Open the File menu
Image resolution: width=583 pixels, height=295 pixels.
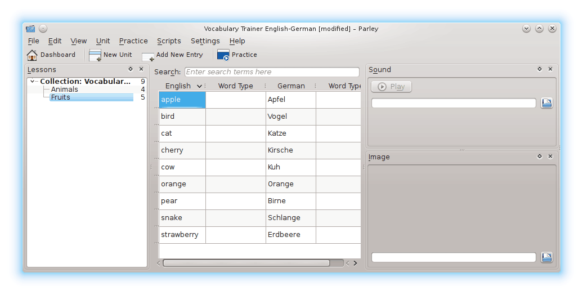(x=33, y=41)
